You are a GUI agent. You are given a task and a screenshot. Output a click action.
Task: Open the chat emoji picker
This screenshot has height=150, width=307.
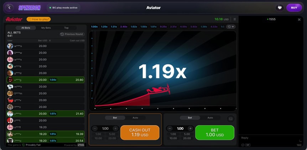[243, 145]
